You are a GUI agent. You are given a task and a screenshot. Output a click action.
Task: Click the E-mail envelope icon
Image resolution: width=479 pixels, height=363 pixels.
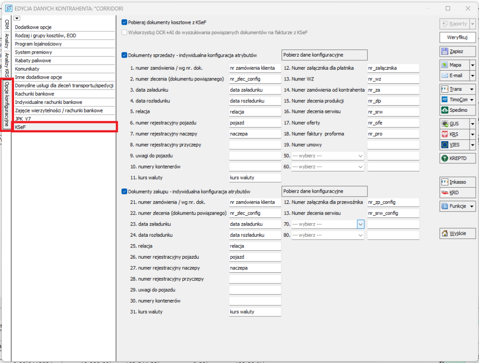[x=445, y=75]
